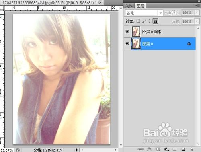The width and height of the screenshot is (201, 152).
Task: Toggle lock image pixels brush icon
Action: coord(144,21)
